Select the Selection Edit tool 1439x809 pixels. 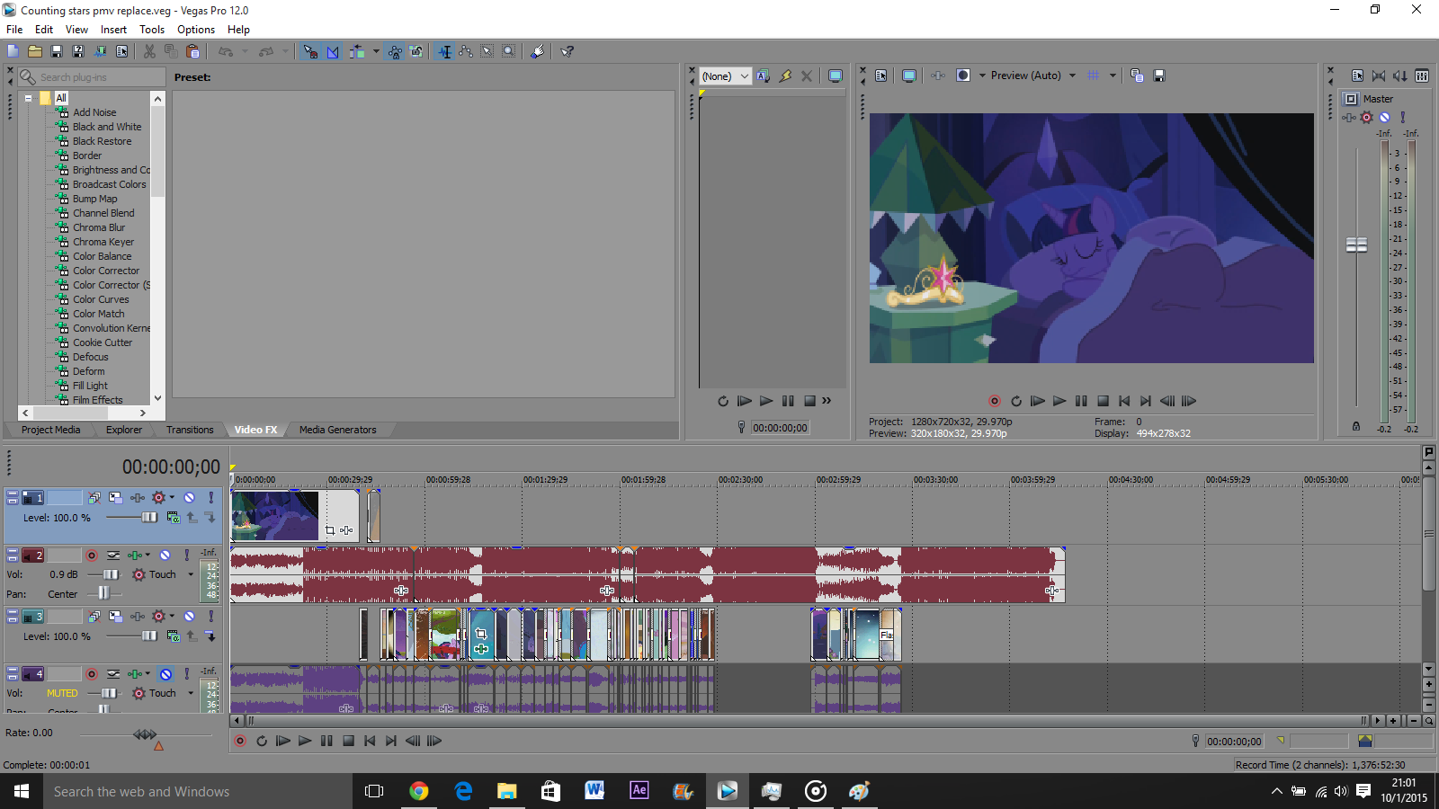coord(487,51)
